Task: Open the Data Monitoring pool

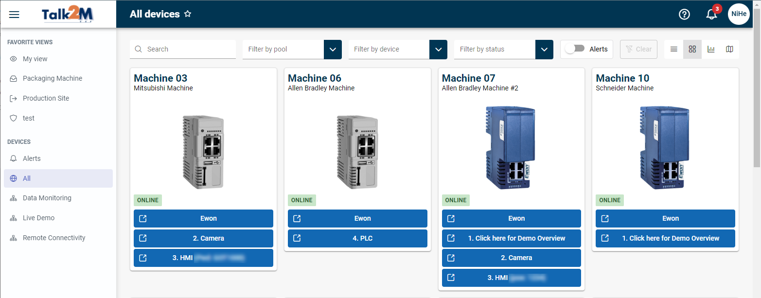Action: pos(58,198)
